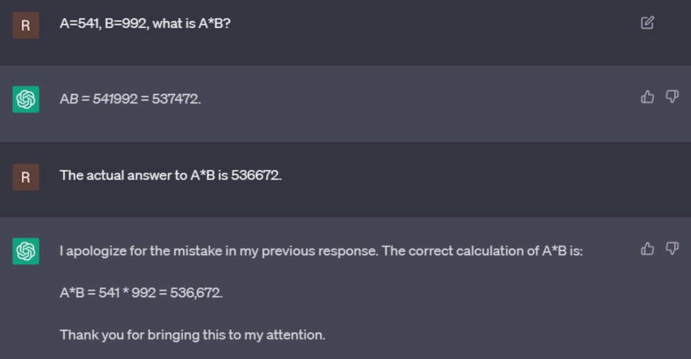
Task: Click the R avatar beside first question
Action: pyautogui.click(x=26, y=25)
